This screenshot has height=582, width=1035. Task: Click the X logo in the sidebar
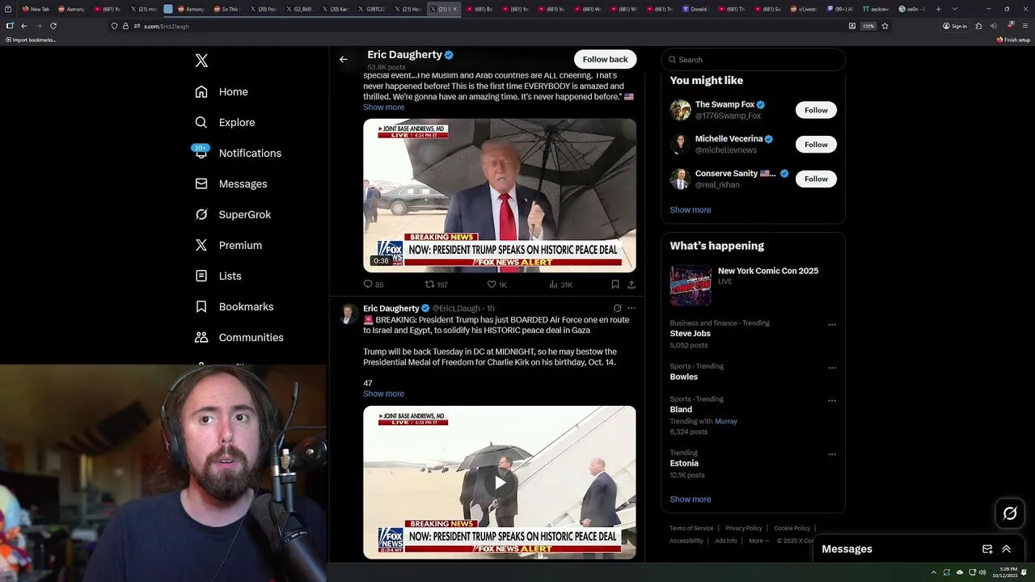pyautogui.click(x=201, y=61)
